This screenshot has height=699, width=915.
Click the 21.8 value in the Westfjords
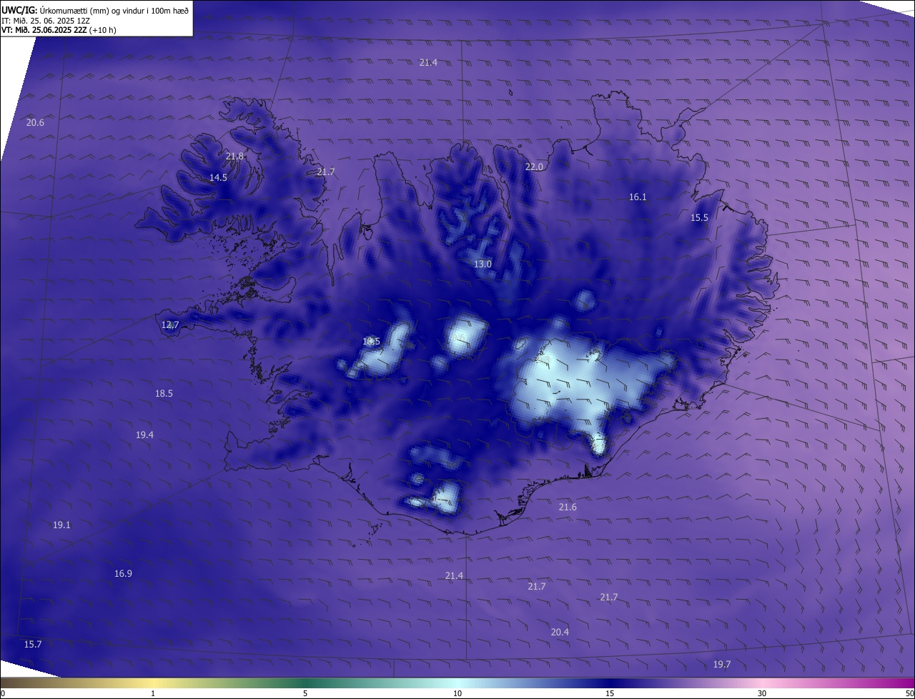pos(234,157)
